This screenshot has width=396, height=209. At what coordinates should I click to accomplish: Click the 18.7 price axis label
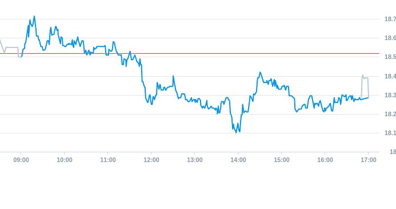point(390,19)
